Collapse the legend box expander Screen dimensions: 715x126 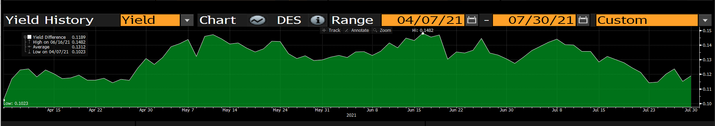coord(25,37)
